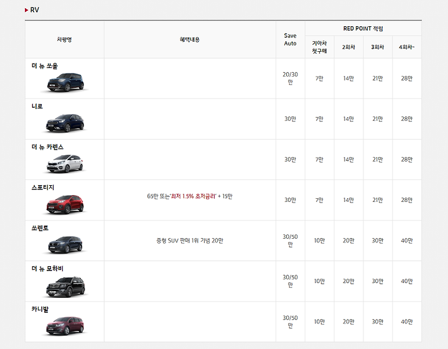Click the Save Auto column header
The width and height of the screenshot is (448, 349).
pos(291,39)
